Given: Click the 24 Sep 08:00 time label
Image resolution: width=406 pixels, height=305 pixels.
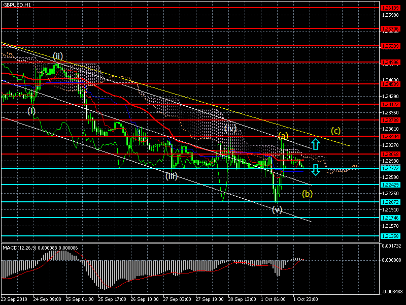Looking at the screenshot, I should pos(47,299).
